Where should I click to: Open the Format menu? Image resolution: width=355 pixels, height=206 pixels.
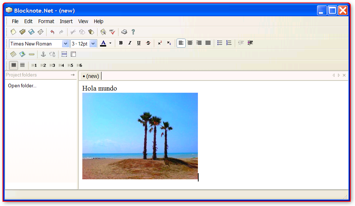(x=46, y=21)
